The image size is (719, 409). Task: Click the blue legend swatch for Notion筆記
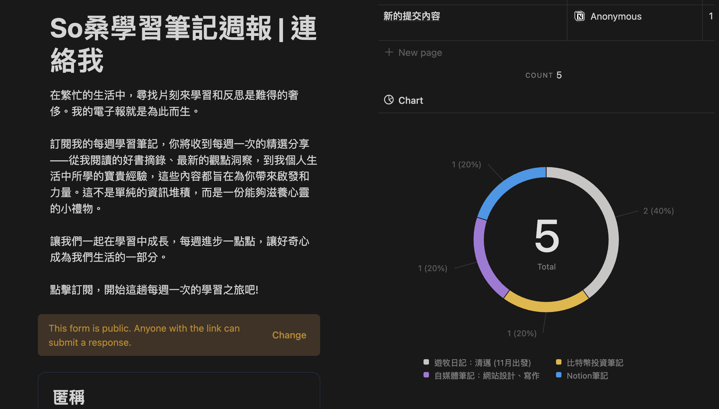[x=559, y=375]
